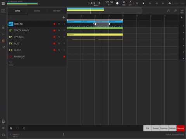Click the record button in transport bar

[x=117, y=3]
